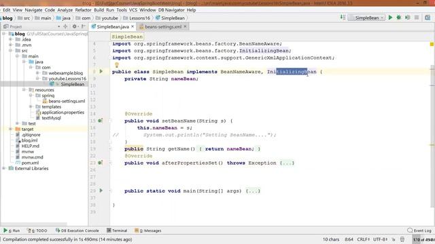The height and width of the screenshot is (244, 435).
Task: Close the SimpleBean.java tab
Action: click(133, 26)
